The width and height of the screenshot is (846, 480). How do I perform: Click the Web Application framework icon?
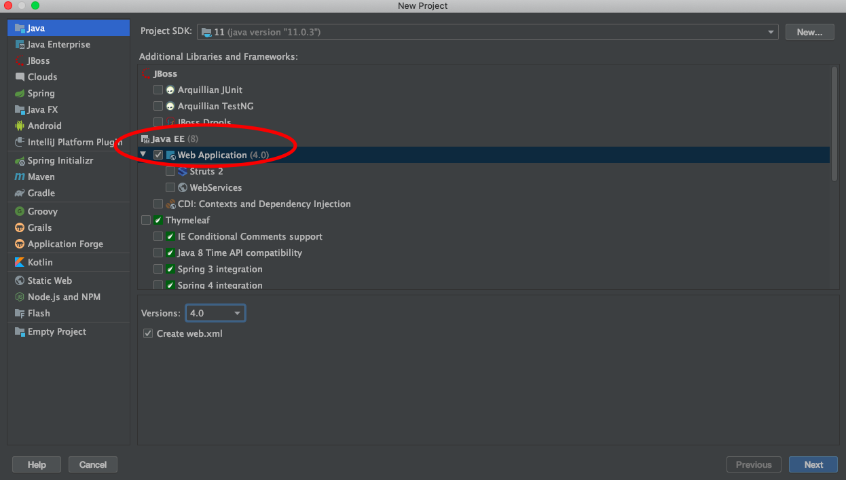pyautogui.click(x=170, y=155)
